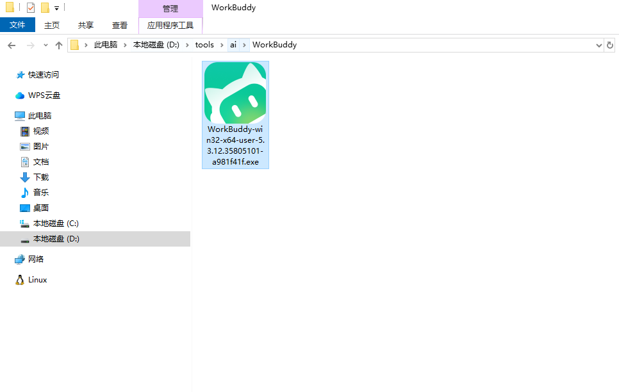The image size is (619, 392).
Task: Open the 桌面 folder in sidebar
Action: tap(41, 208)
